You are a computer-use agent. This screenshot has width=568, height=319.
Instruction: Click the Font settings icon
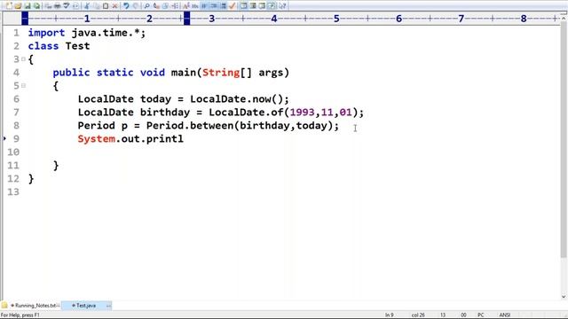[185, 6]
